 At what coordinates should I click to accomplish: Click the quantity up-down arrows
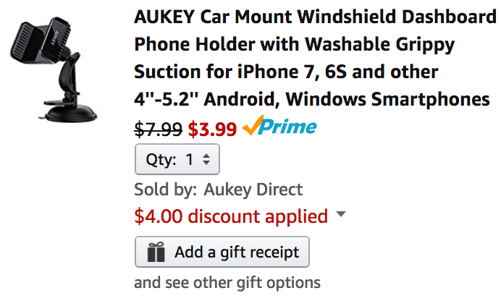coord(206,160)
